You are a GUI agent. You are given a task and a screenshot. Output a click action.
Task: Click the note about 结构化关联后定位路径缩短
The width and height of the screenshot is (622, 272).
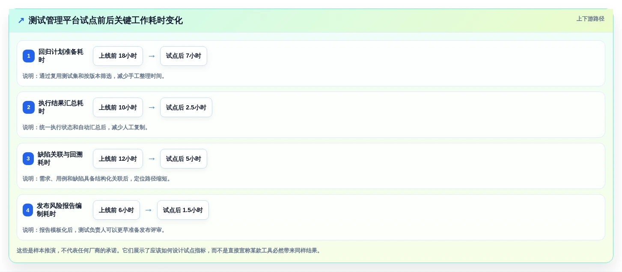[x=98, y=179]
